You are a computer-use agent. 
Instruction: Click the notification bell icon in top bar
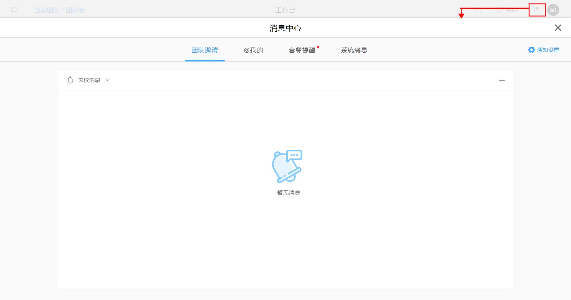(537, 10)
